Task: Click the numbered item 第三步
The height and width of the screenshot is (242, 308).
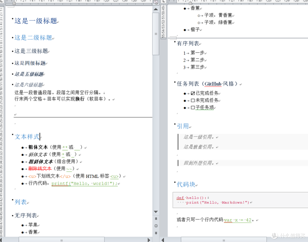Action: pos(197,67)
